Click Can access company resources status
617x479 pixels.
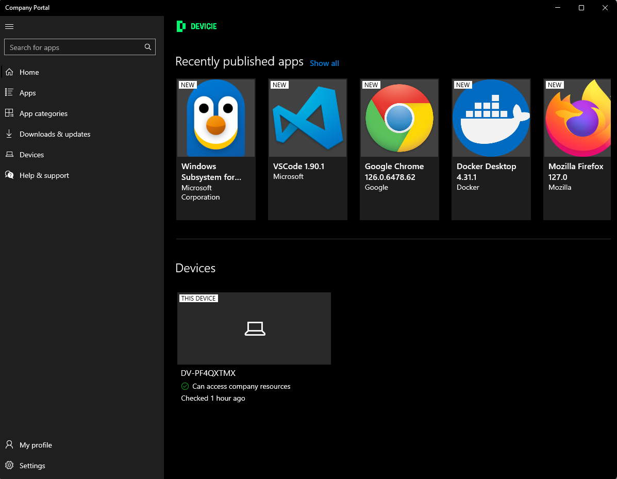click(241, 386)
